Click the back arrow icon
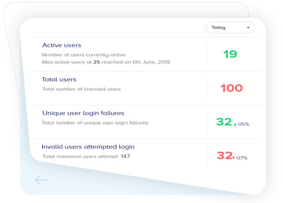The width and height of the screenshot is (283, 203). (41, 180)
